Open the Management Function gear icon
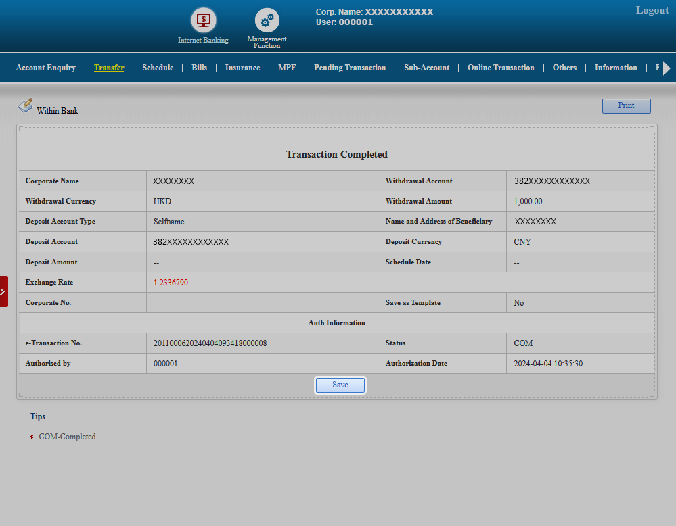 click(x=267, y=20)
